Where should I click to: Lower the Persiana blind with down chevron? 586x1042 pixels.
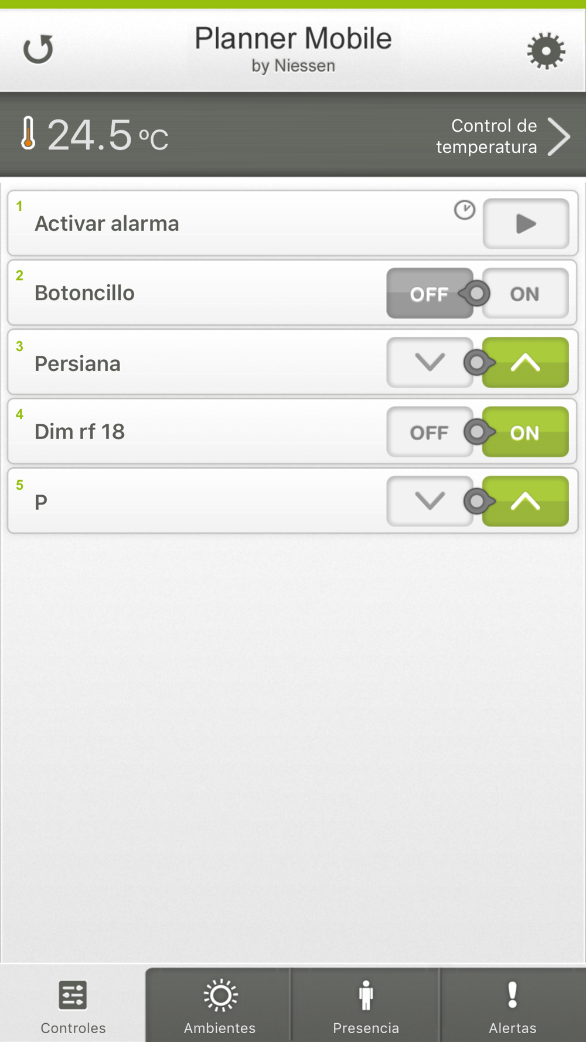coord(430,362)
